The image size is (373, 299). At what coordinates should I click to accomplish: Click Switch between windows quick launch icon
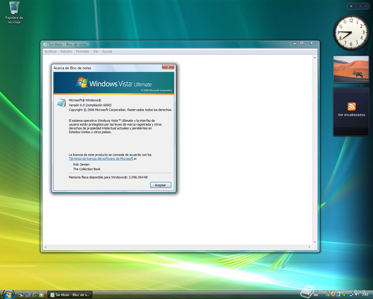[21, 295]
